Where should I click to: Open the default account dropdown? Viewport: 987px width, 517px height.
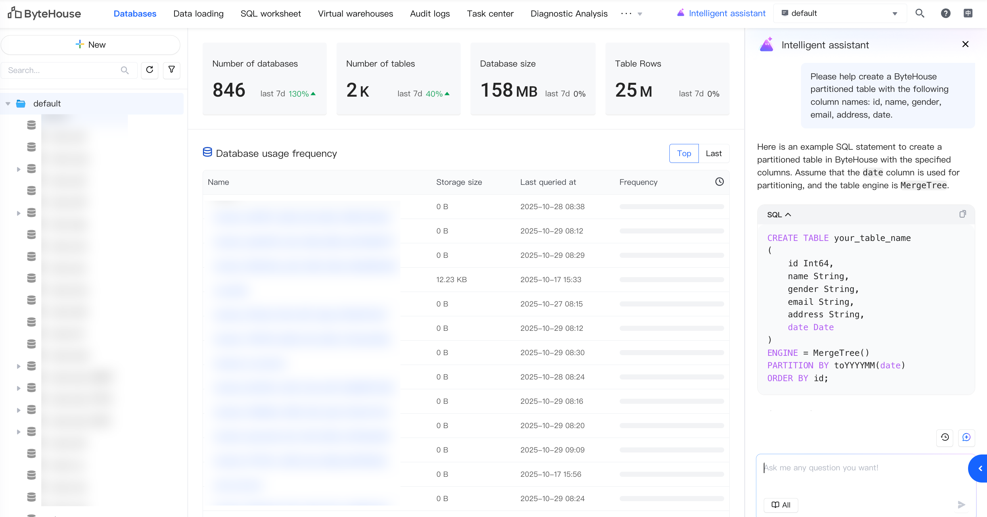coord(840,14)
